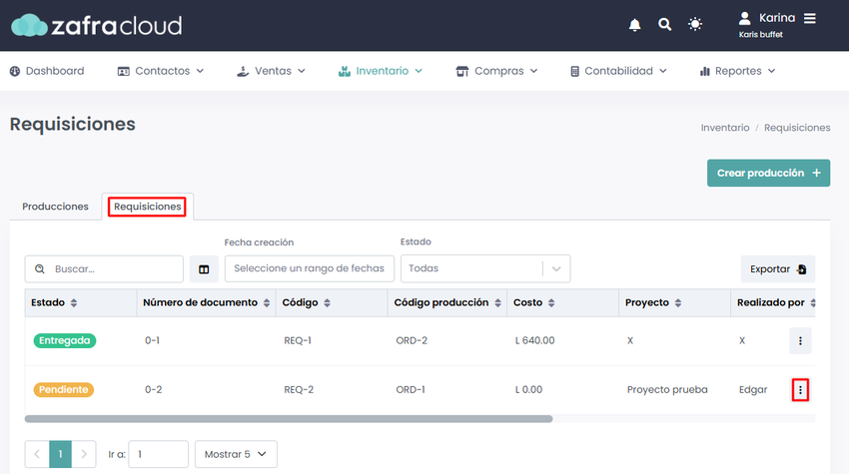The image size is (849, 474).
Task: Go to the next page arrow
Action: [84, 454]
